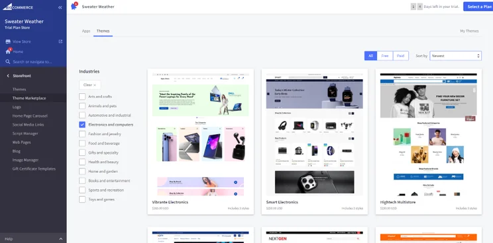This screenshot has height=243, width=493.
Task: Check the Sports and recreation checkbox
Action: point(82,190)
